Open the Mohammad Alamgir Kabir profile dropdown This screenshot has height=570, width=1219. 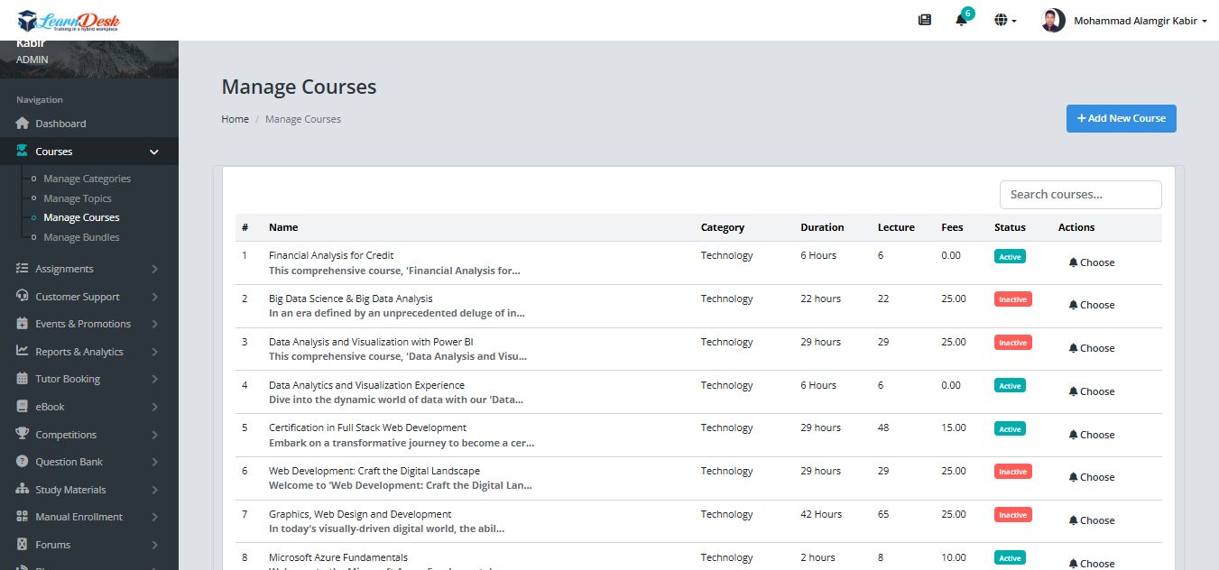(1123, 20)
